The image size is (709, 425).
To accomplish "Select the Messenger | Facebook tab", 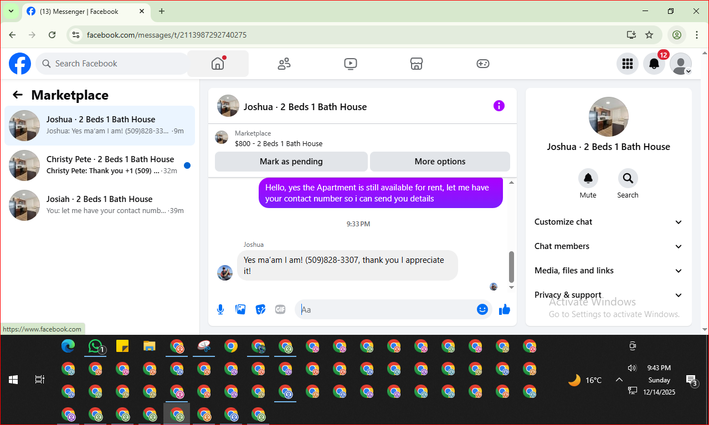I will pos(86,11).
